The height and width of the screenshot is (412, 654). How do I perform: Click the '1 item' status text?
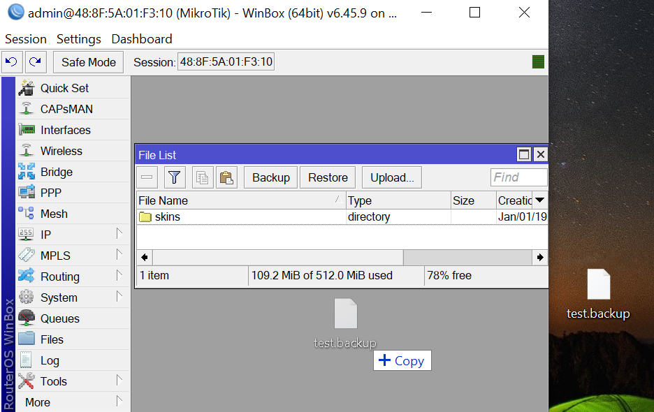click(x=154, y=275)
